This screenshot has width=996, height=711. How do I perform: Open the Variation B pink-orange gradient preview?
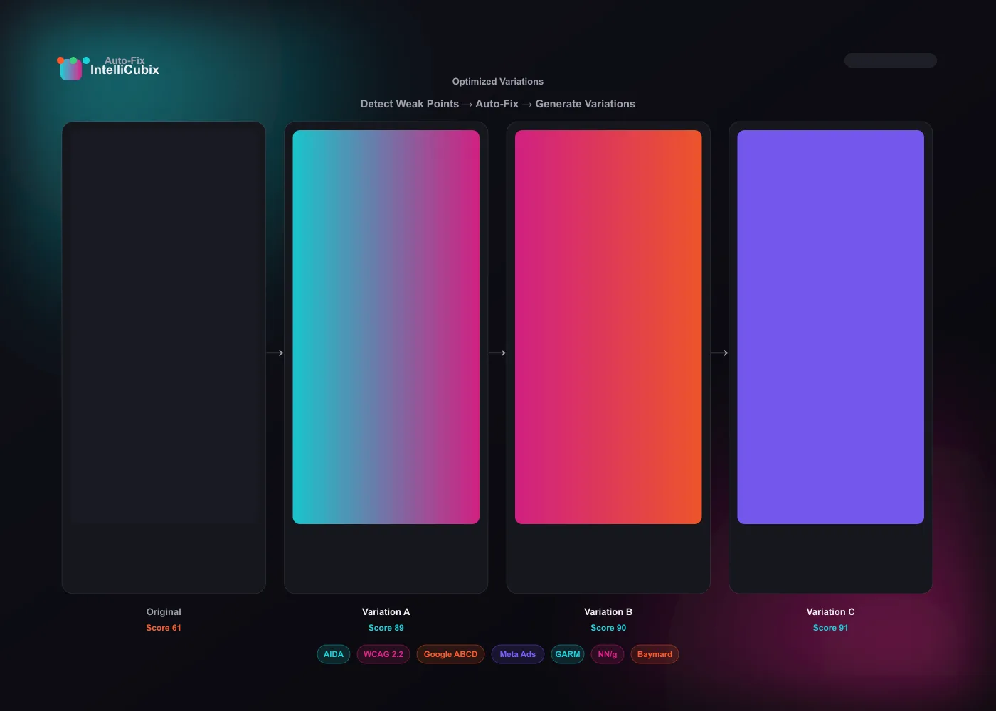[x=608, y=327]
